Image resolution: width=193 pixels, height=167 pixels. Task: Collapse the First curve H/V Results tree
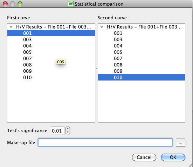[x=11, y=27]
